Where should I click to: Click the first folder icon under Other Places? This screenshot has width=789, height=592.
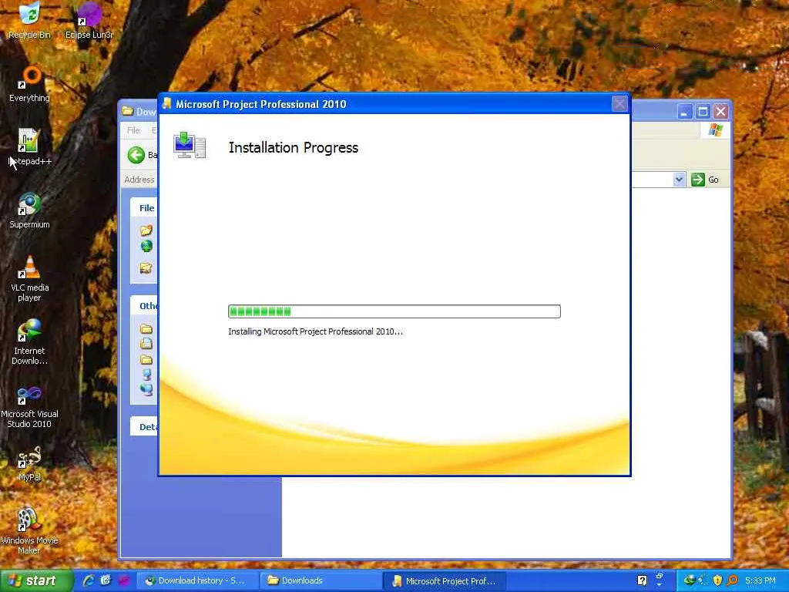(x=146, y=328)
